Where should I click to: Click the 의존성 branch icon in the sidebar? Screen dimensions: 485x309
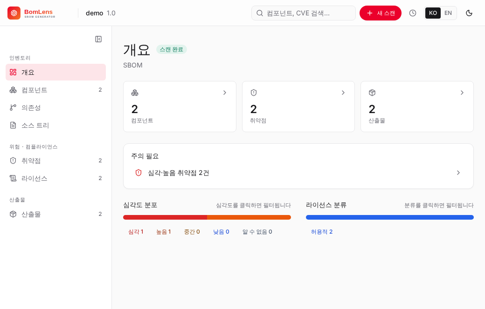[x=13, y=107]
